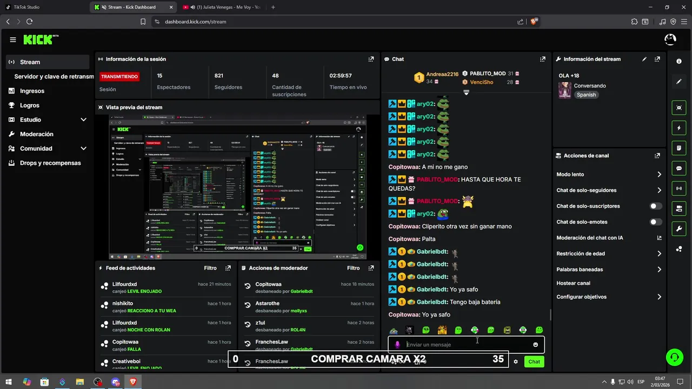
Task: Toggle Chat de solo-suscriptores switch
Action: [656, 206]
